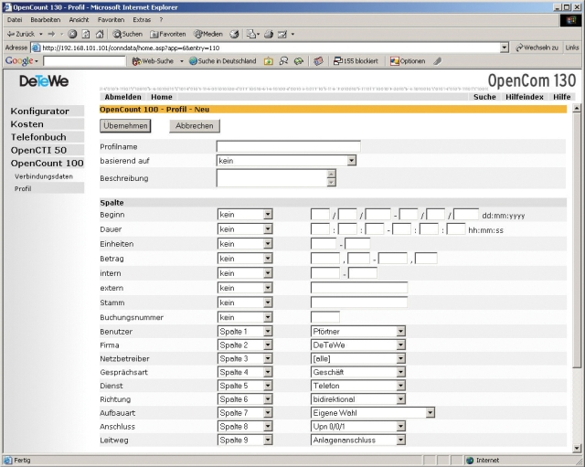This screenshot has height=467, width=585.
Task: Open the history icon after Medien
Action: coord(234,35)
